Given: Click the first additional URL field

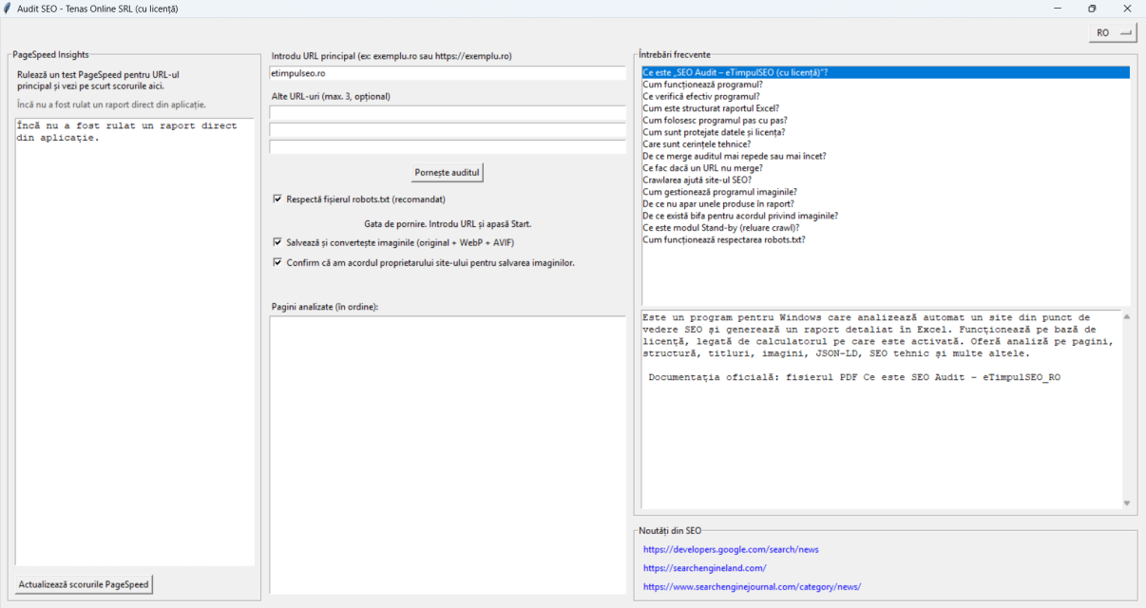Looking at the screenshot, I should pos(447,113).
